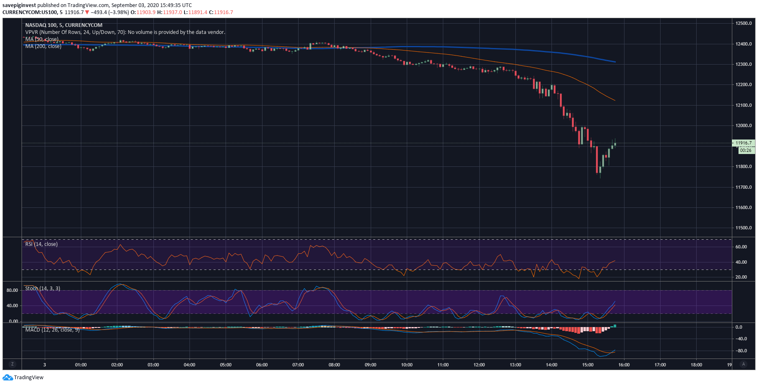Click the 12000.0 label on price axis
This screenshot has width=758, height=385.
[x=743, y=125]
